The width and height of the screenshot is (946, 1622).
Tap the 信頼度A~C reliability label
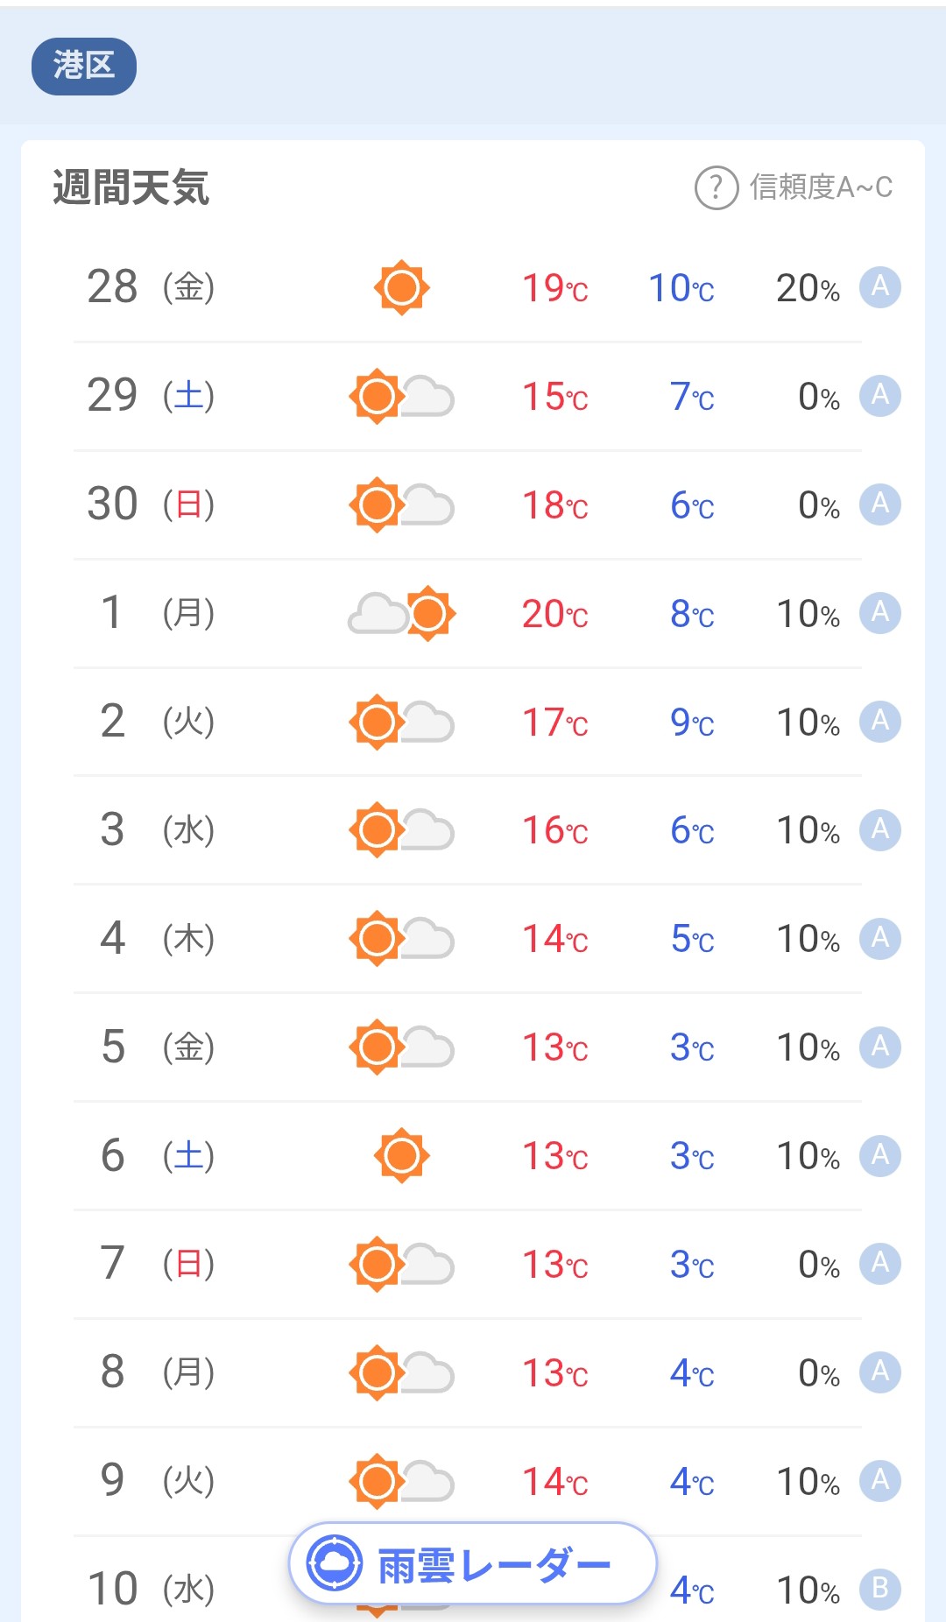point(821,187)
